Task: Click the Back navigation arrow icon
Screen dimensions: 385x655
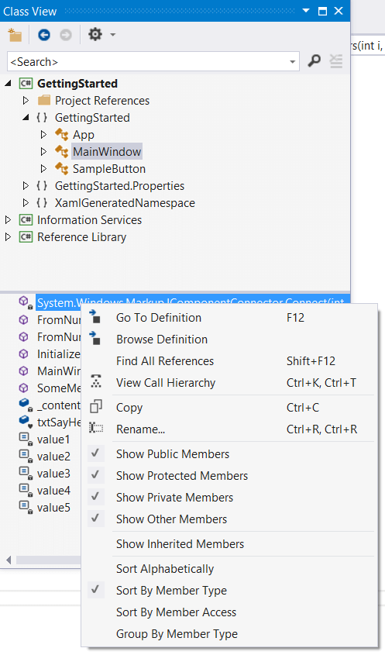Action: click(x=44, y=35)
